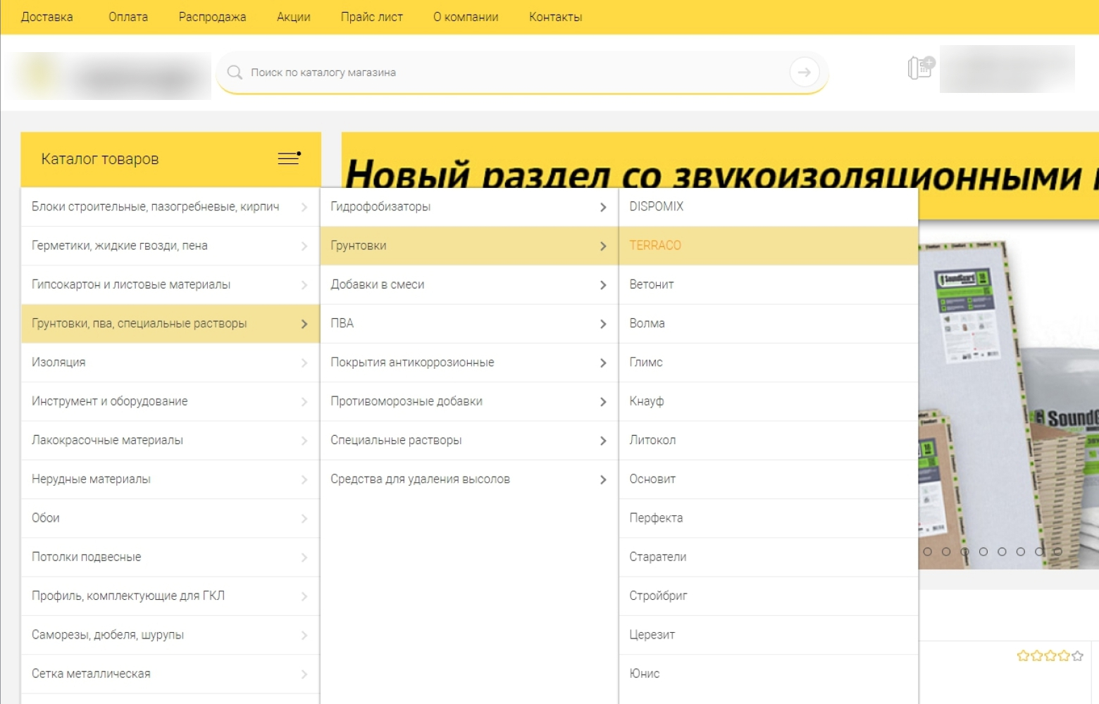Viewport: 1099px width, 704px height.
Task: Expand the Гидрофобизаторы submenu arrow
Action: pyautogui.click(x=603, y=207)
